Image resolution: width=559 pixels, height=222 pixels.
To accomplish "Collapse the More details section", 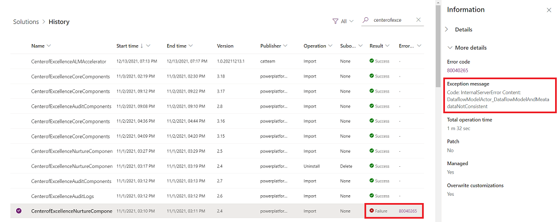I will (467, 47).
